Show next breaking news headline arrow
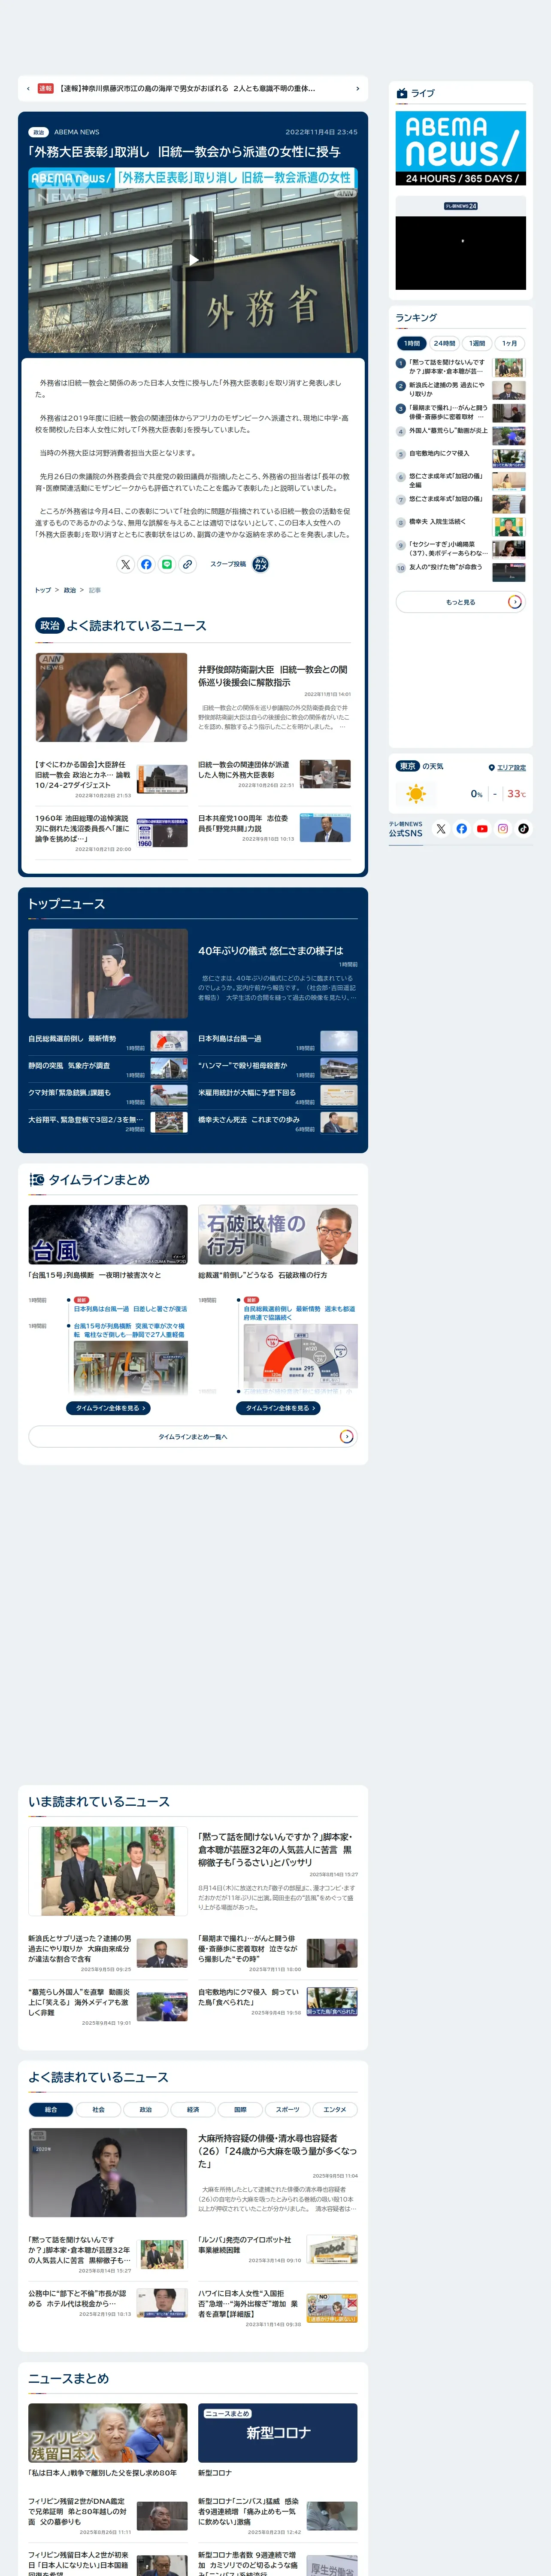551x2576 pixels. 357,89
